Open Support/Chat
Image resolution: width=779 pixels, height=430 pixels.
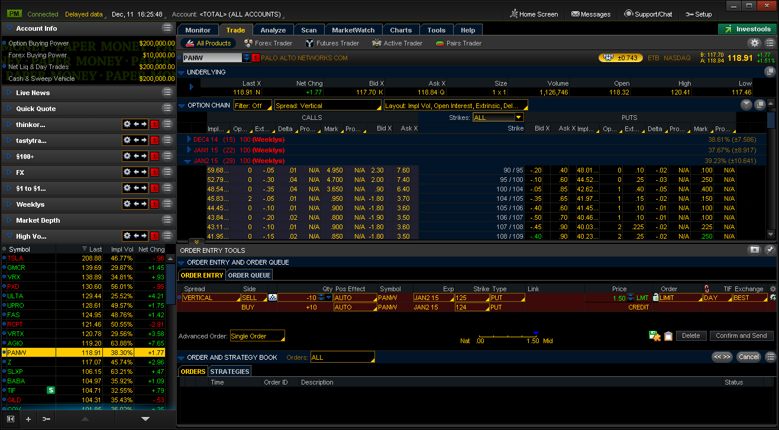click(648, 14)
